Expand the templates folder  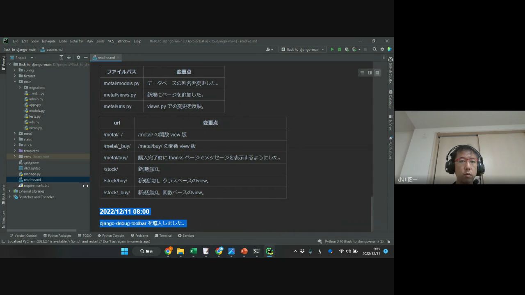point(15,151)
